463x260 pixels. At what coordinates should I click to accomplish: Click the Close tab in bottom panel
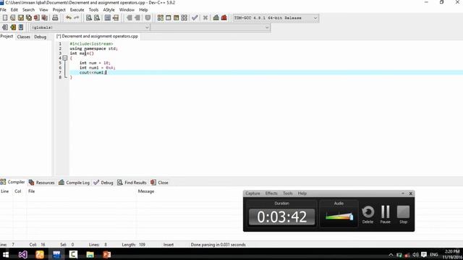pos(159,183)
